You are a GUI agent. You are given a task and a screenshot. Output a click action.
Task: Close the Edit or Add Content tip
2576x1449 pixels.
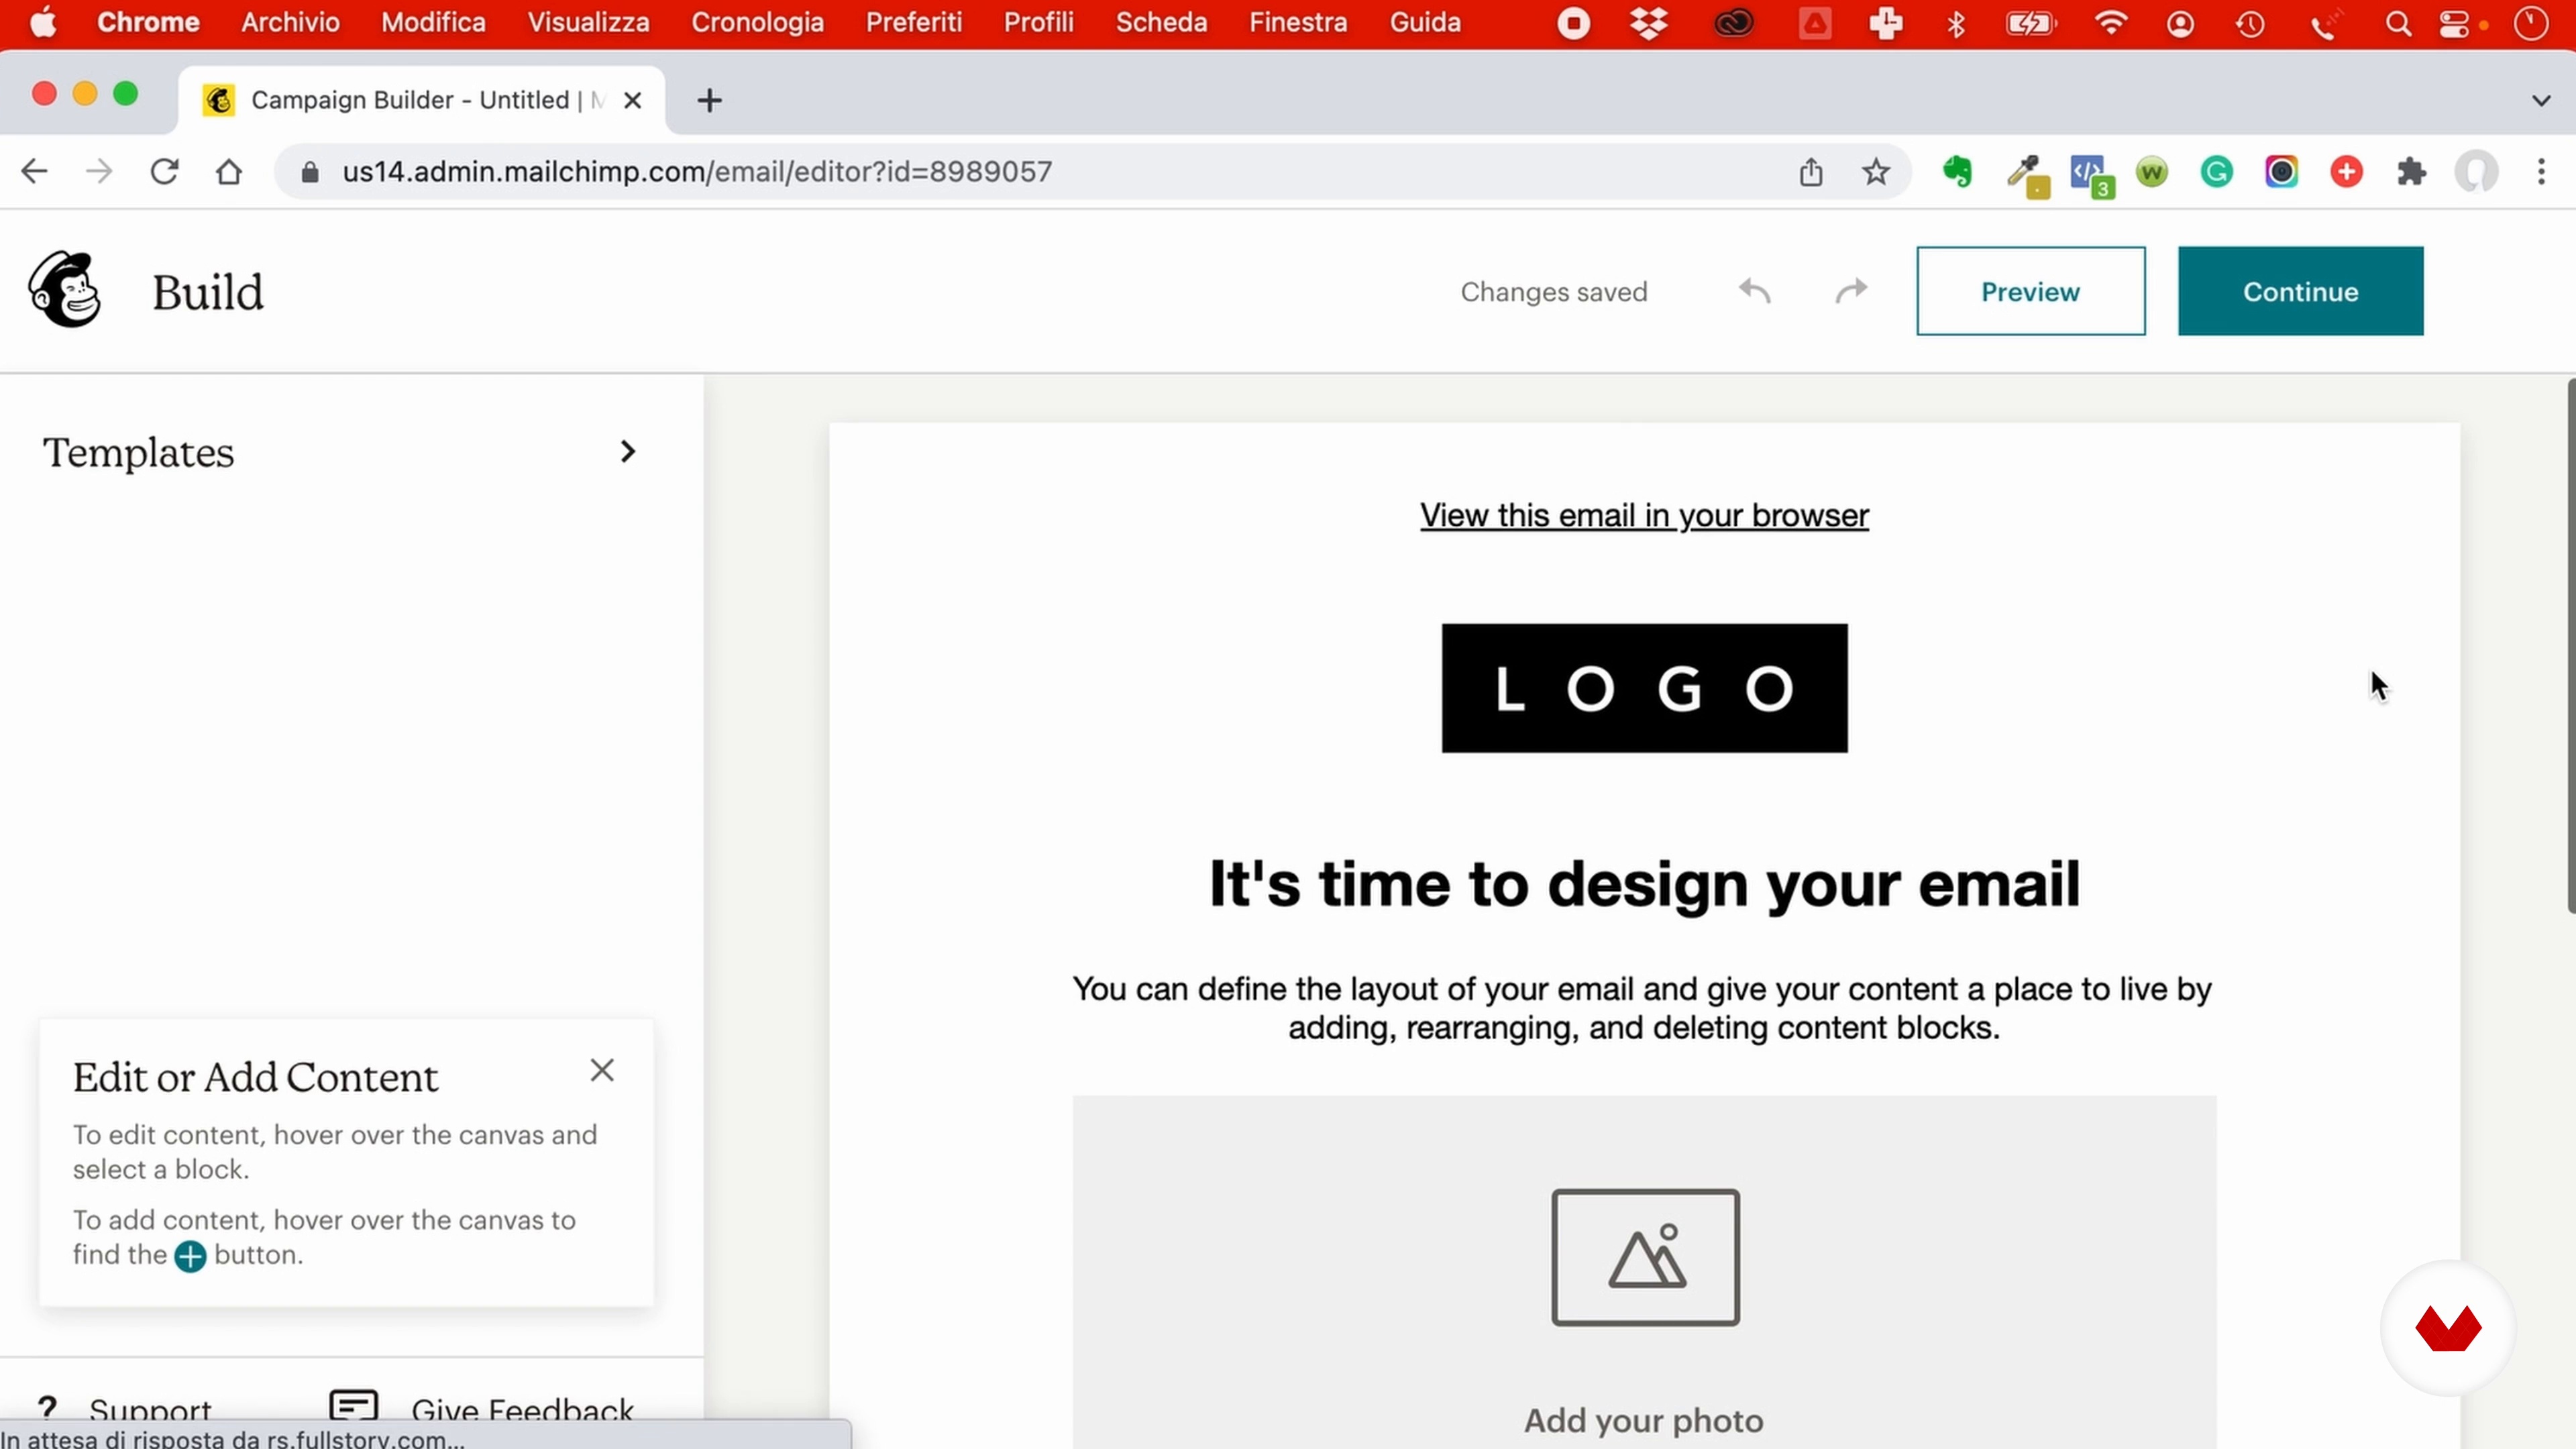pos(602,1071)
